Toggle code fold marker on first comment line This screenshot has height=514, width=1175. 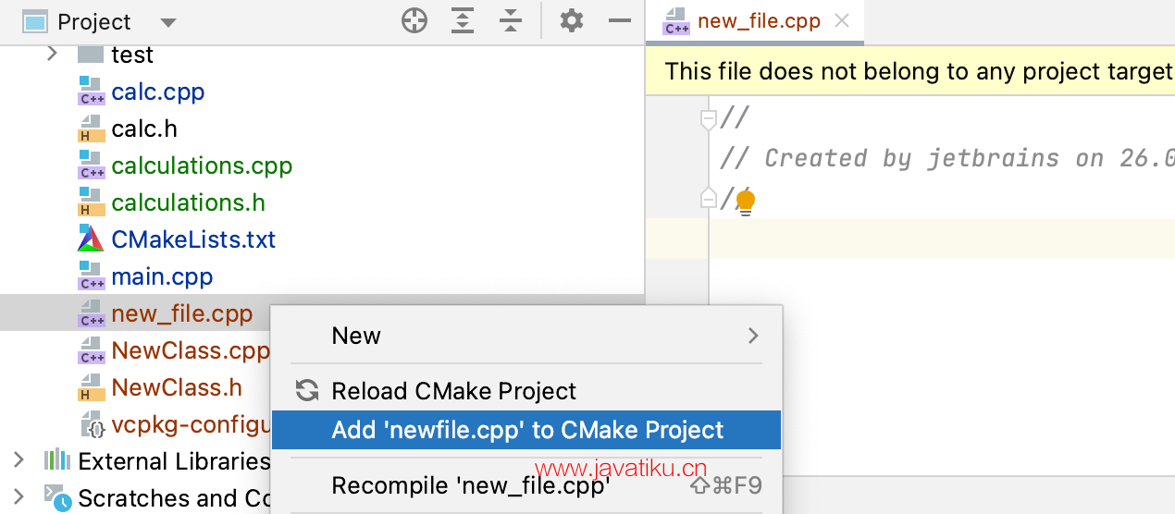(x=709, y=118)
